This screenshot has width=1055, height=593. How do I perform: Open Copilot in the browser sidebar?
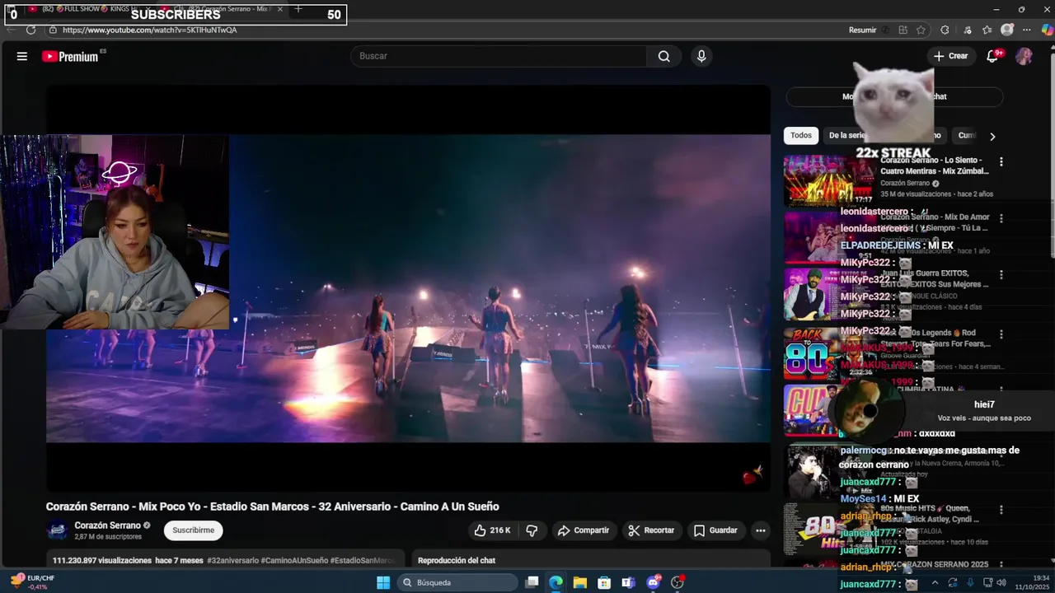1047,30
